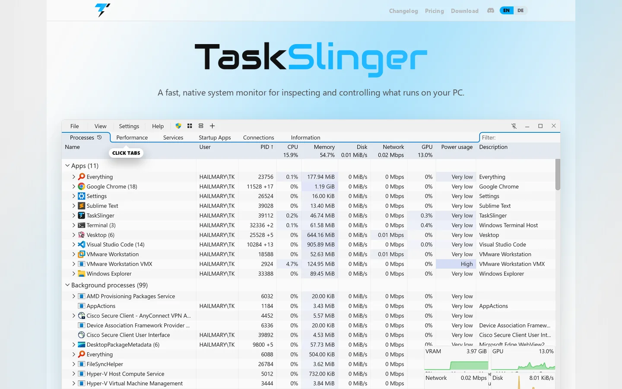Expand the Google Chrome (18) process tree
The height and width of the screenshot is (389, 622).
pos(74,186)
